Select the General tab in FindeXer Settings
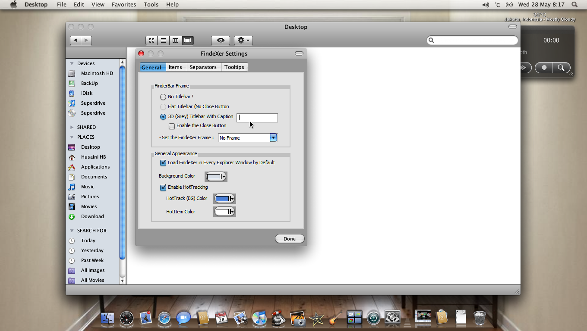This screenshot has height=331, width=587. 151,67
